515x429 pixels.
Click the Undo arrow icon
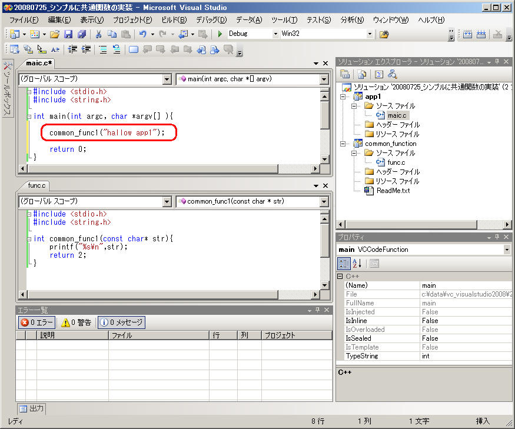[x=142, y=34]
